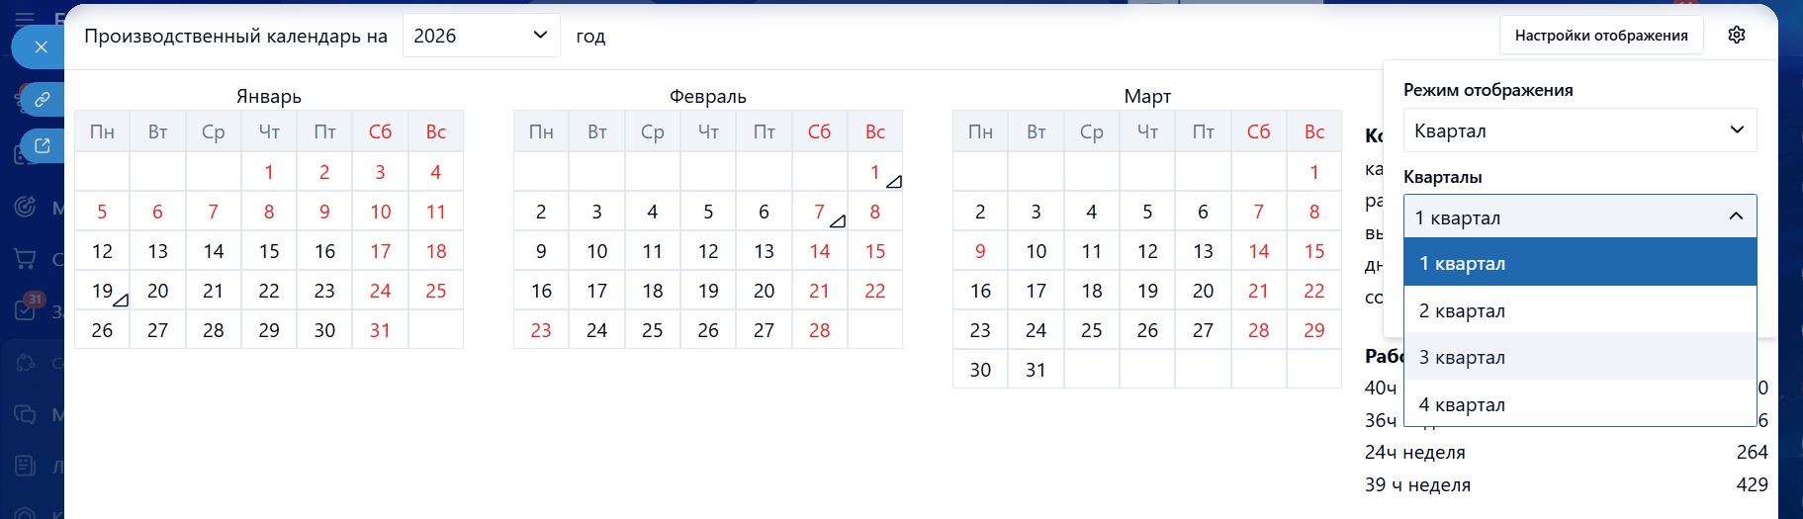Open the display mode dropdown 'Квартал'
Image resolution: width=1803 pixels, height=519 pixels.
[x=1579, y=130]
